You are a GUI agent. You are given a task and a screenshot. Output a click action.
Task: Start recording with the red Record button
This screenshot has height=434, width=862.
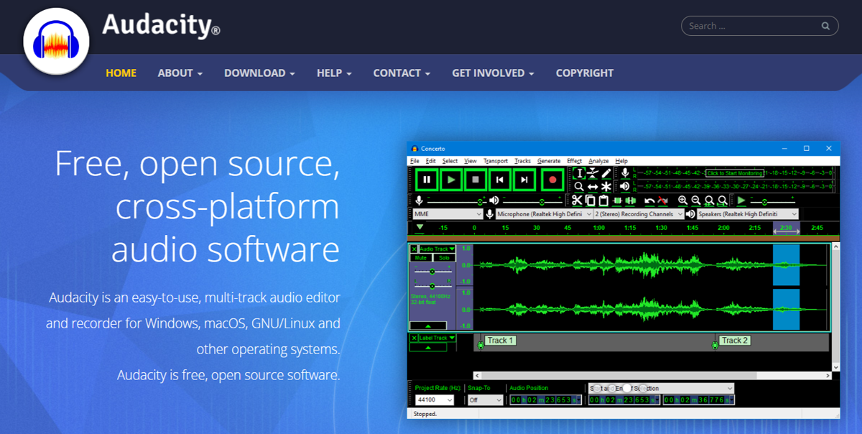click(x=552, y=180)
